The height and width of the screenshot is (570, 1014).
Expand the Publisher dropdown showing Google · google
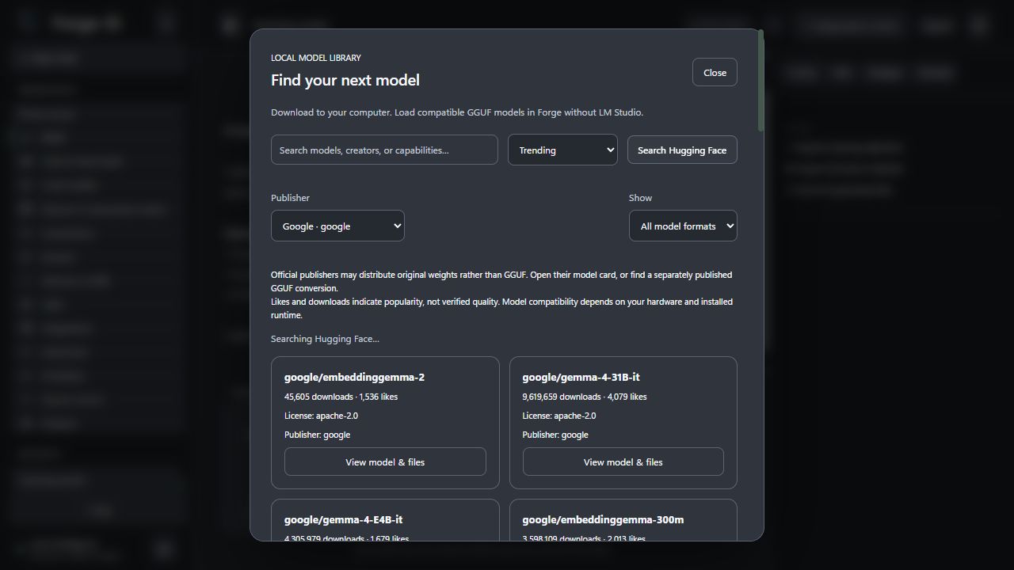point(337,226)
